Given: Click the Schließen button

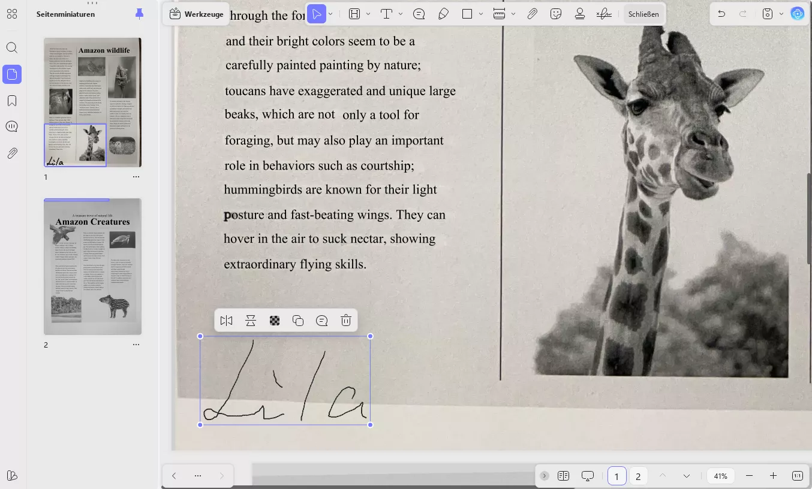Looking at the screenshot, I should click(x=643, y=14).
